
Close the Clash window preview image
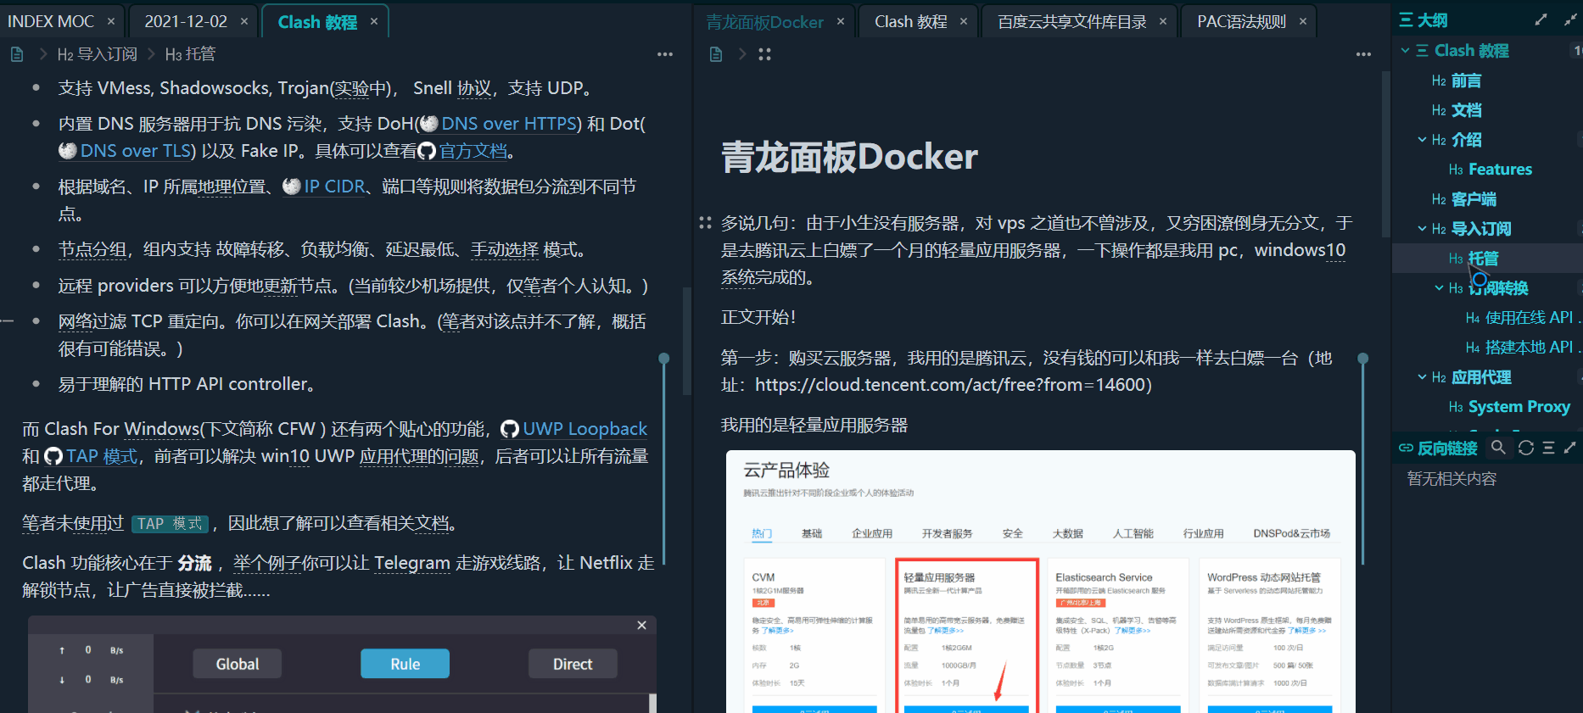pyautogui.click(x=642, y=625)
